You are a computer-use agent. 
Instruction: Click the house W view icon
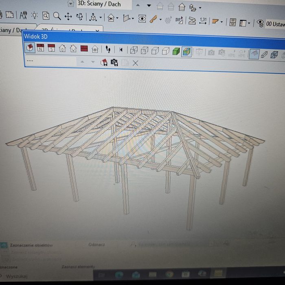coord(73,49)
